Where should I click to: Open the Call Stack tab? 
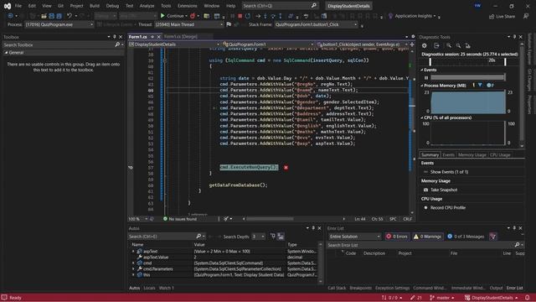pyautogui.click(x=337, y=288)
